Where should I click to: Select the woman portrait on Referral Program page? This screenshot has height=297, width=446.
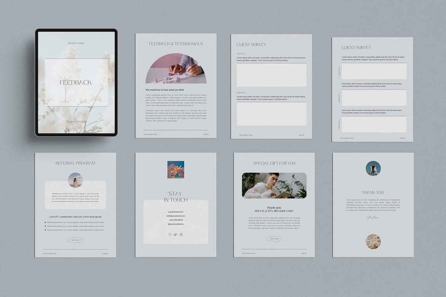(75, 179)
